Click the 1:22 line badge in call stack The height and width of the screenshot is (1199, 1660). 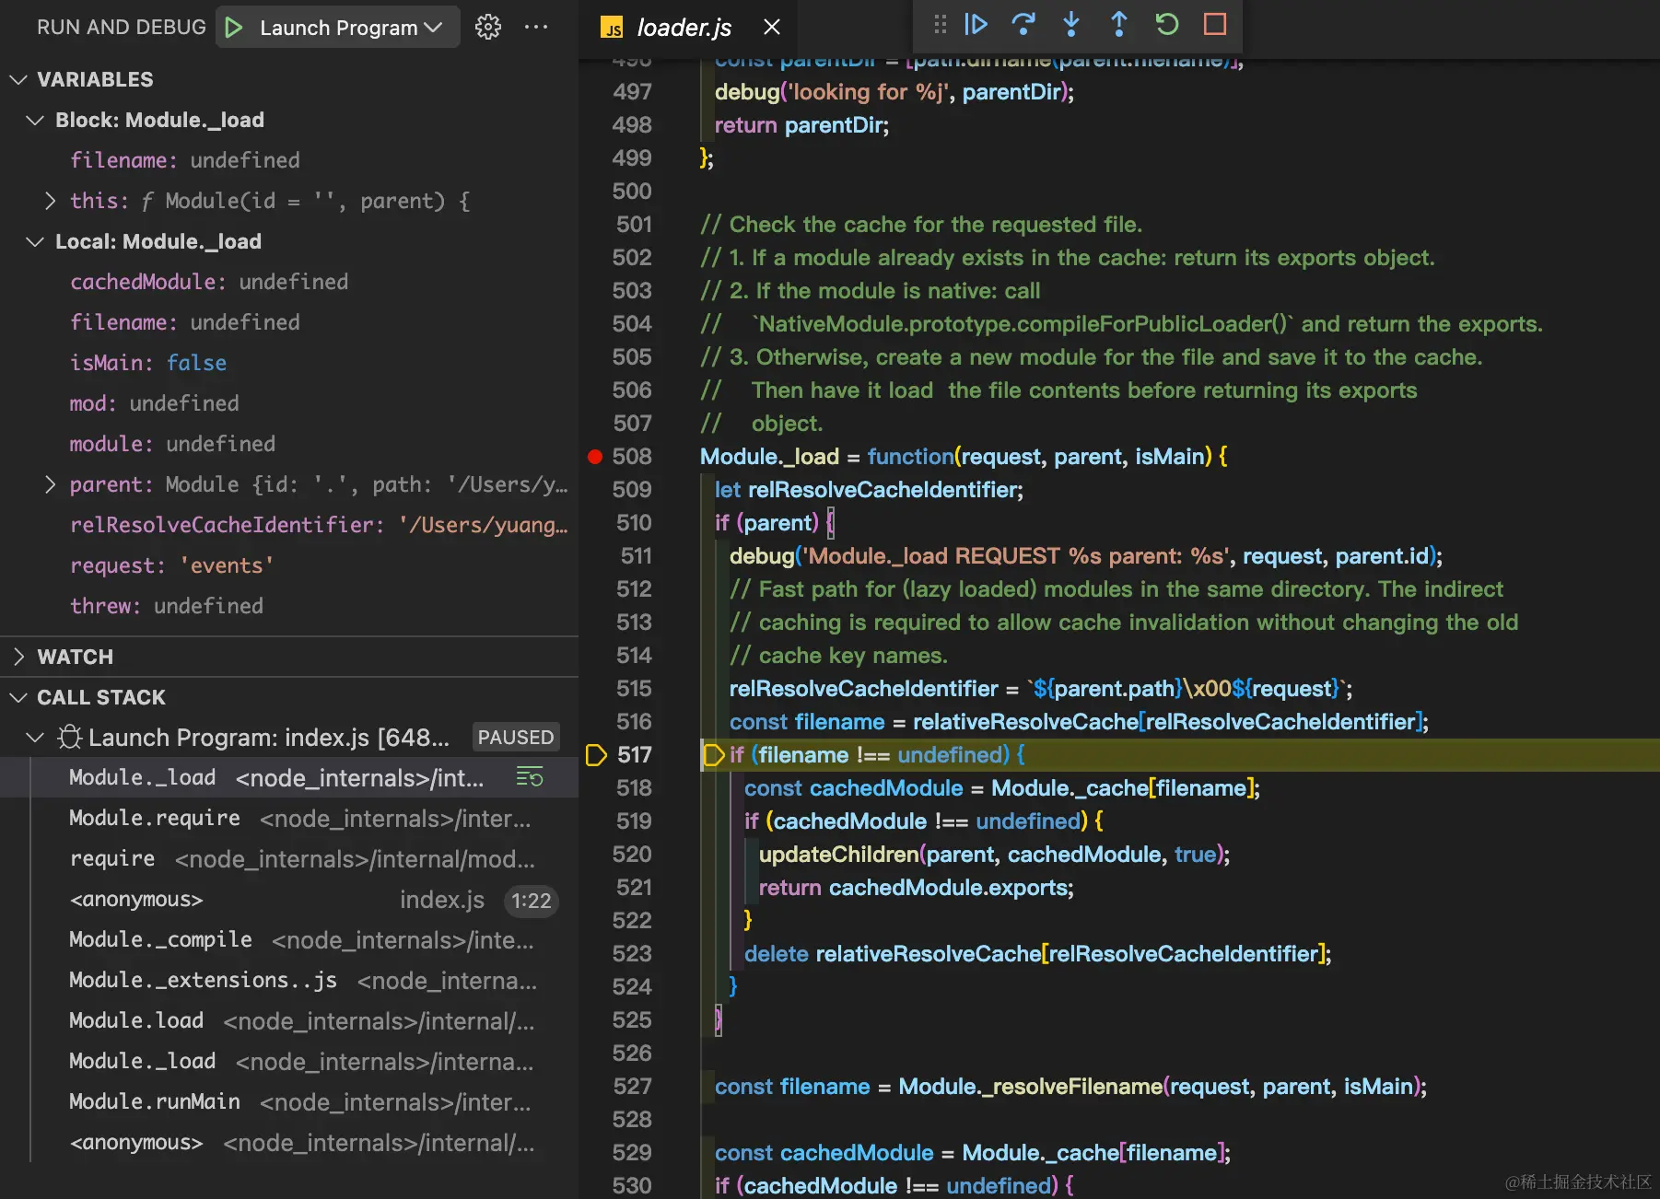pos(532,901)
